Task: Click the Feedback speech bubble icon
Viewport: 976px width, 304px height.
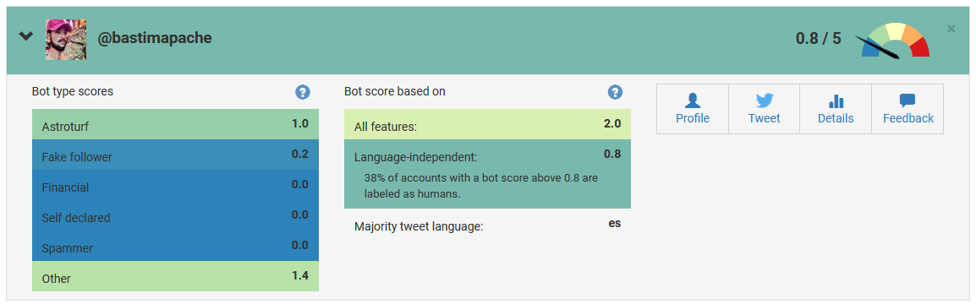Action: click(x=907, y=100)
